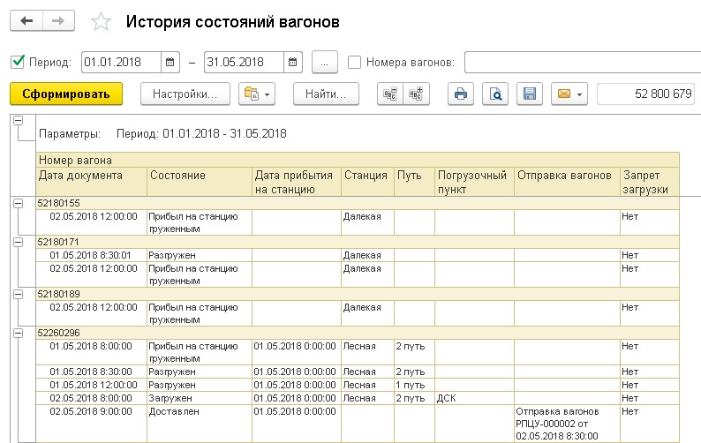Viewport: 701px width, 443px height.
Task: Enable the Номера вагонов checkbox
Action: point(355,63)
